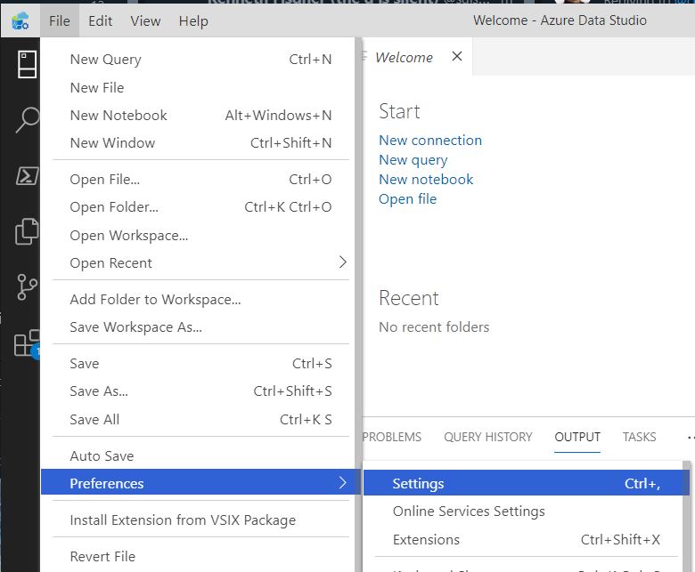Open the Search view in activity bar

click(x=27, y=119)
